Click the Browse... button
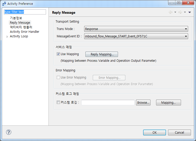This screenshot has height=141, width=196. tap(143, 103)
